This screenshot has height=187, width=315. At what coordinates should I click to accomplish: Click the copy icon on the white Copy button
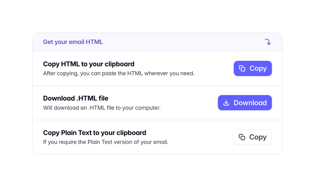pyautogui.click(x=242, y=137)
